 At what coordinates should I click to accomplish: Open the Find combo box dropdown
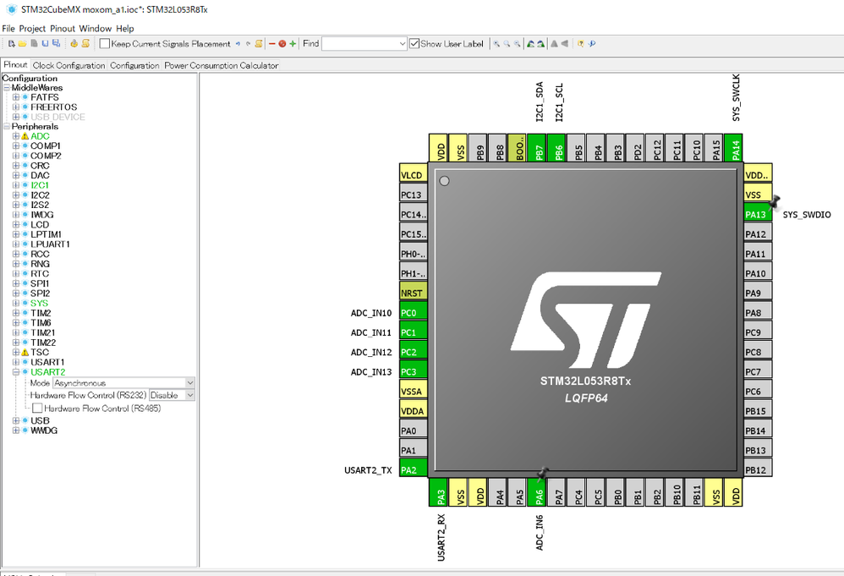tap(403, 44)
